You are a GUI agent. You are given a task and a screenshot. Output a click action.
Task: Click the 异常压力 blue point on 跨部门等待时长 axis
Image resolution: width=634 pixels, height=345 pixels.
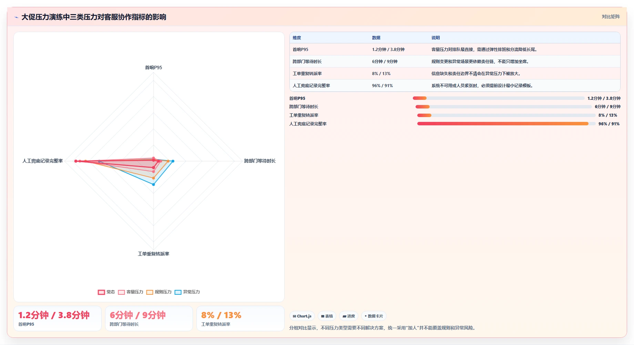173,161
